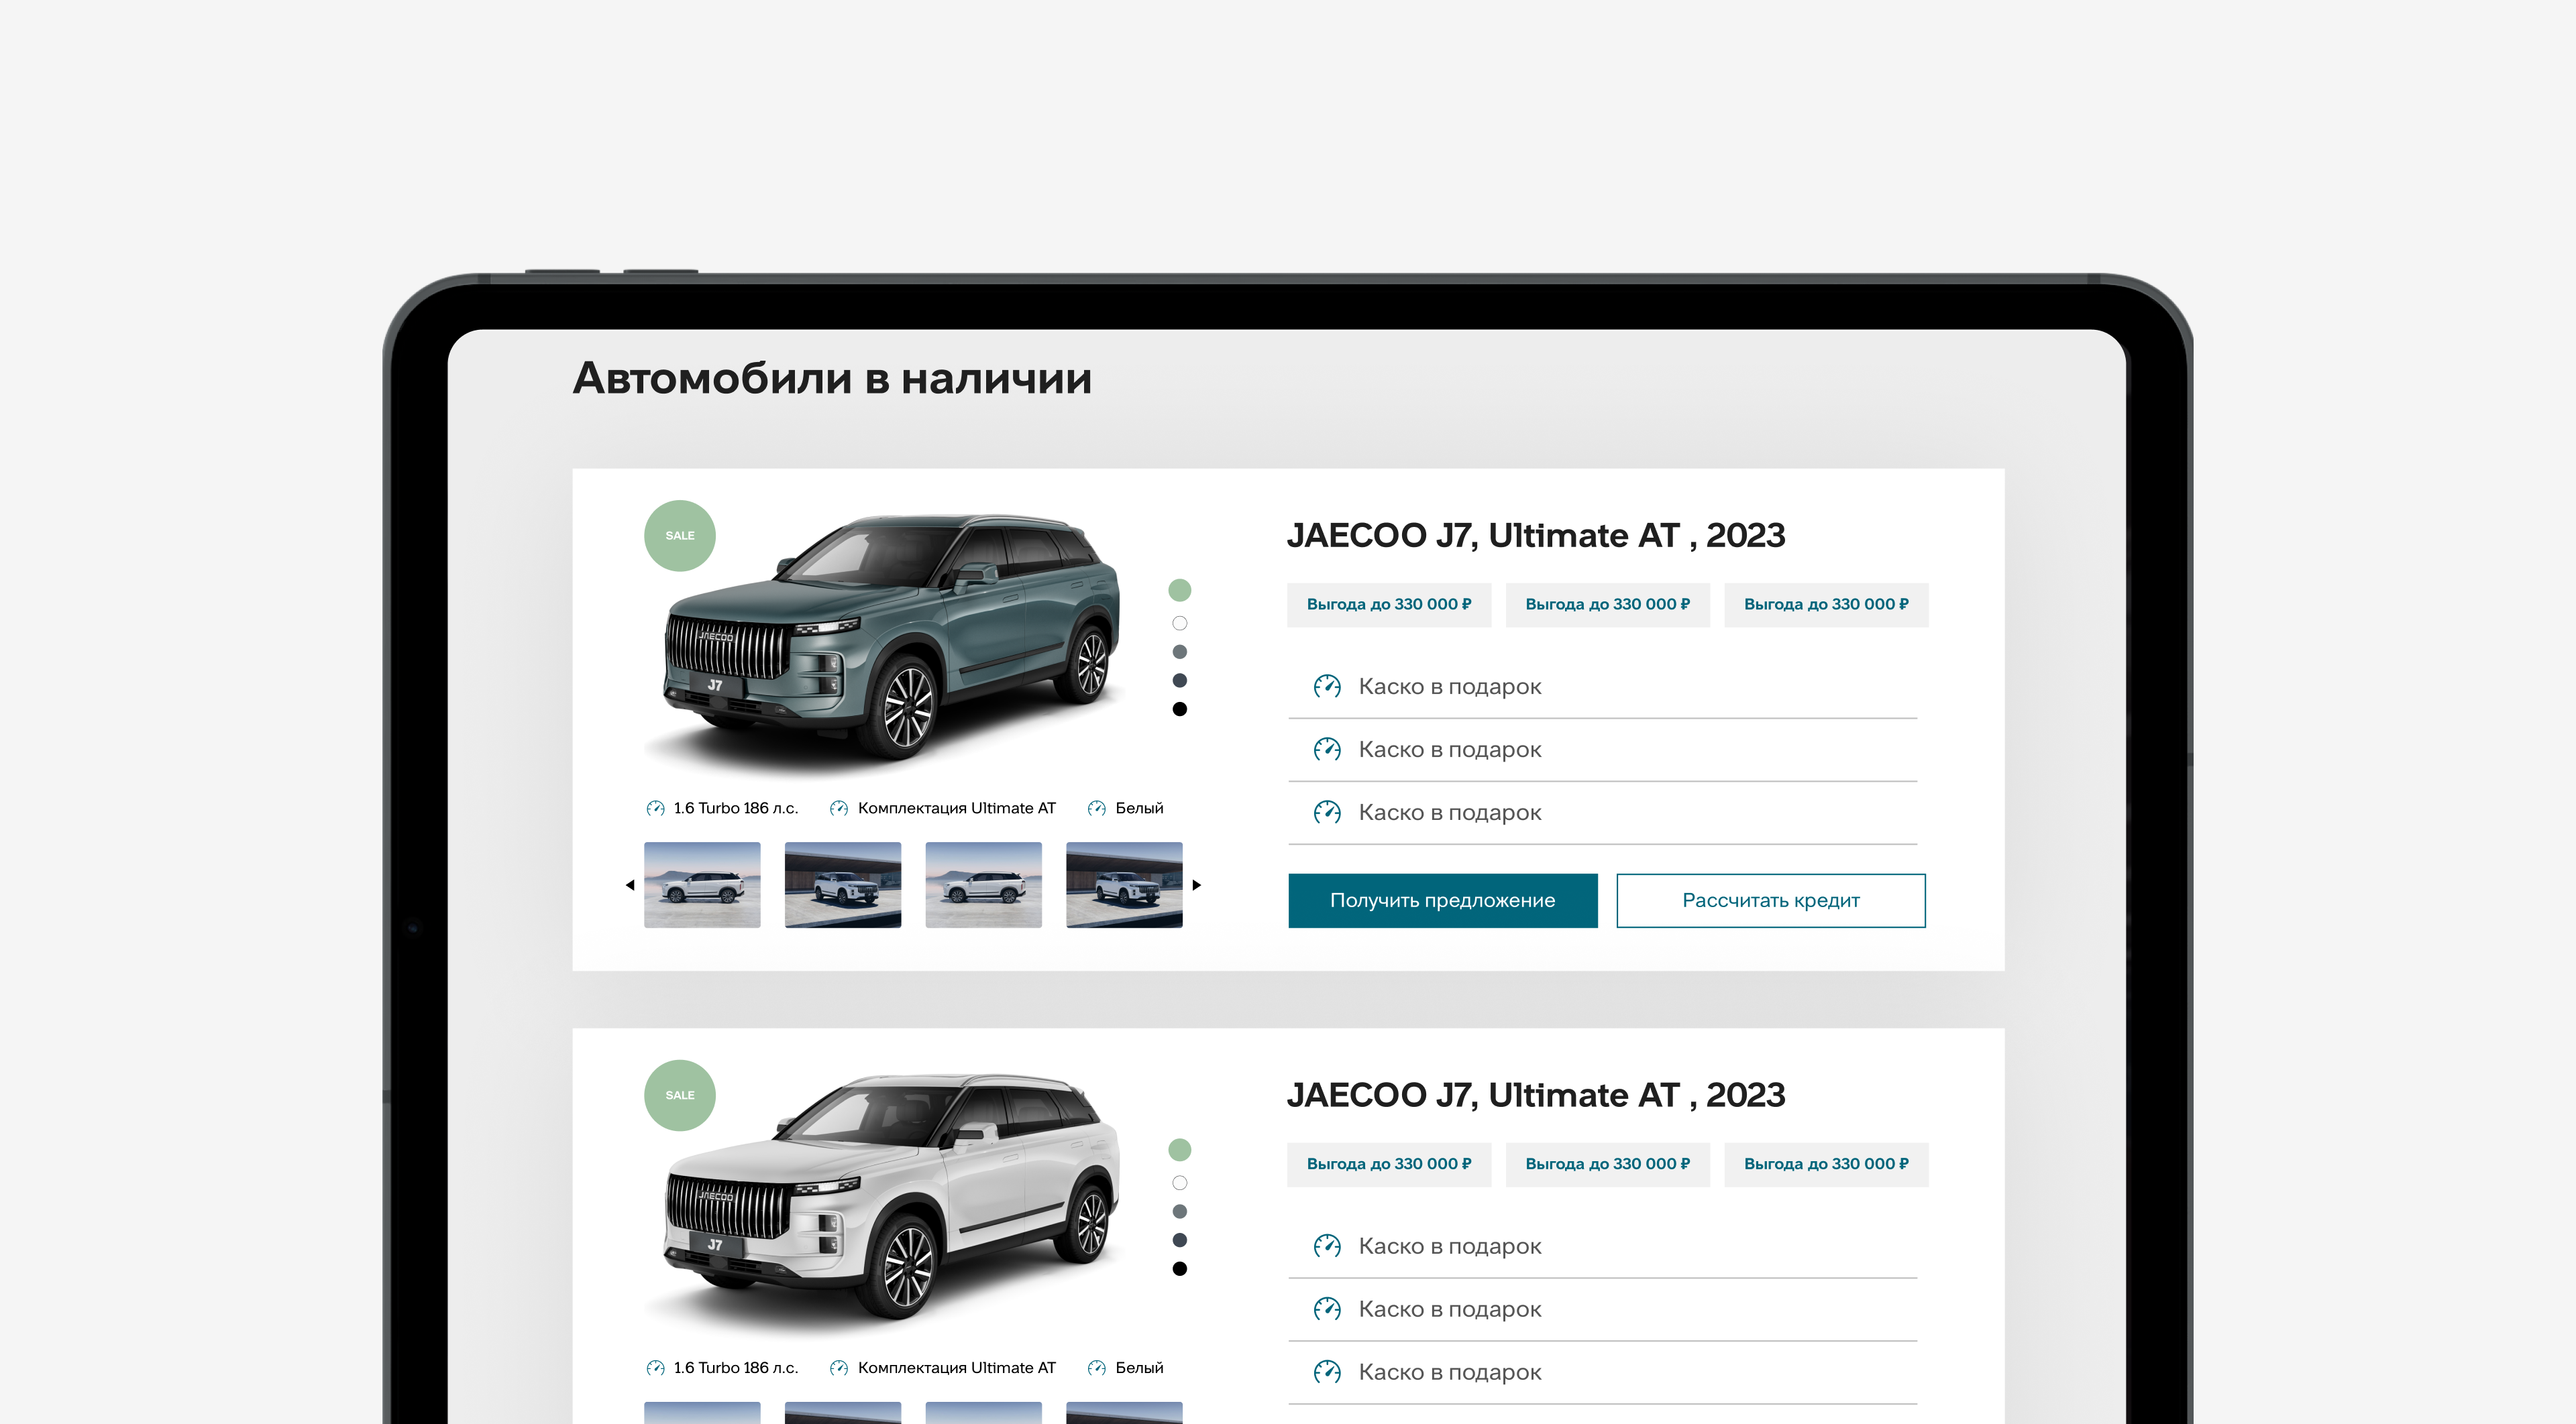
Task: Click the second Выгода до 330 000 ₽ badge in green car card
Action: click(x=1607, y=605)
